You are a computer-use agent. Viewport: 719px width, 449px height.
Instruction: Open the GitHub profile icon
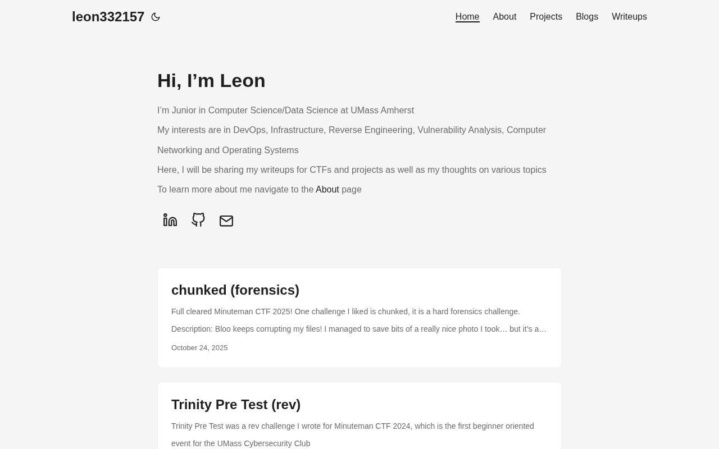(x=198, y=220)
